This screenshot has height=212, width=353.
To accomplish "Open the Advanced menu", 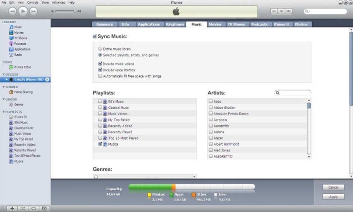I will point(58,2).
